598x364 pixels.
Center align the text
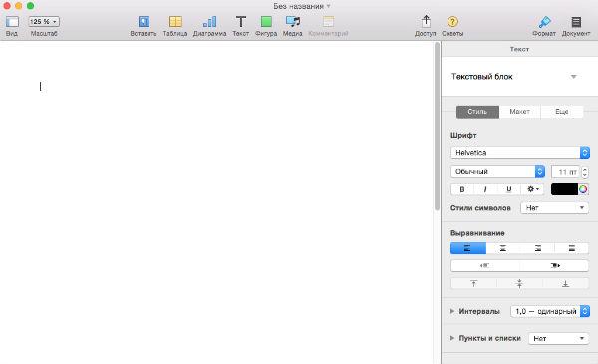point(503,248)
